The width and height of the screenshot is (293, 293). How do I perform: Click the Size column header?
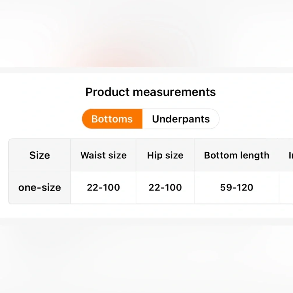click(x=40, y=155)
